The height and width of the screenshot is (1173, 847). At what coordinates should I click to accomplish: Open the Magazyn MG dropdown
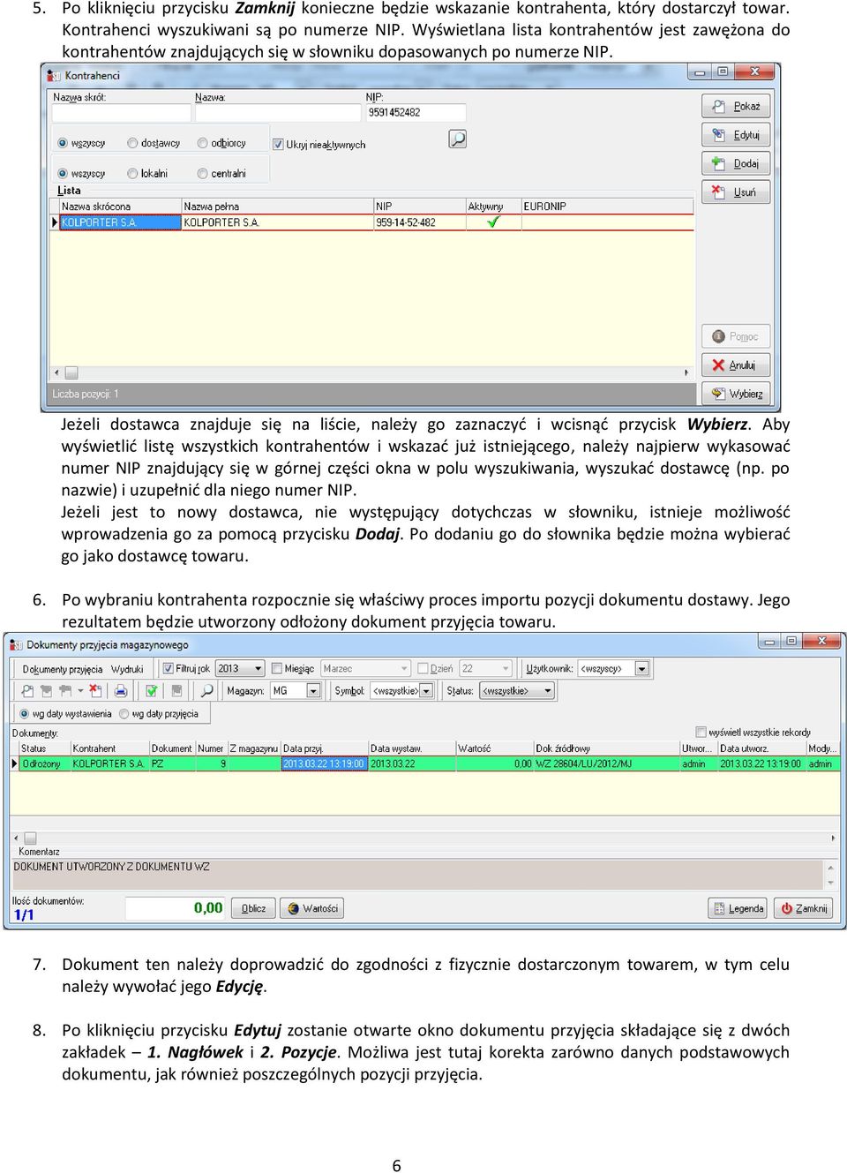[313, 691]
